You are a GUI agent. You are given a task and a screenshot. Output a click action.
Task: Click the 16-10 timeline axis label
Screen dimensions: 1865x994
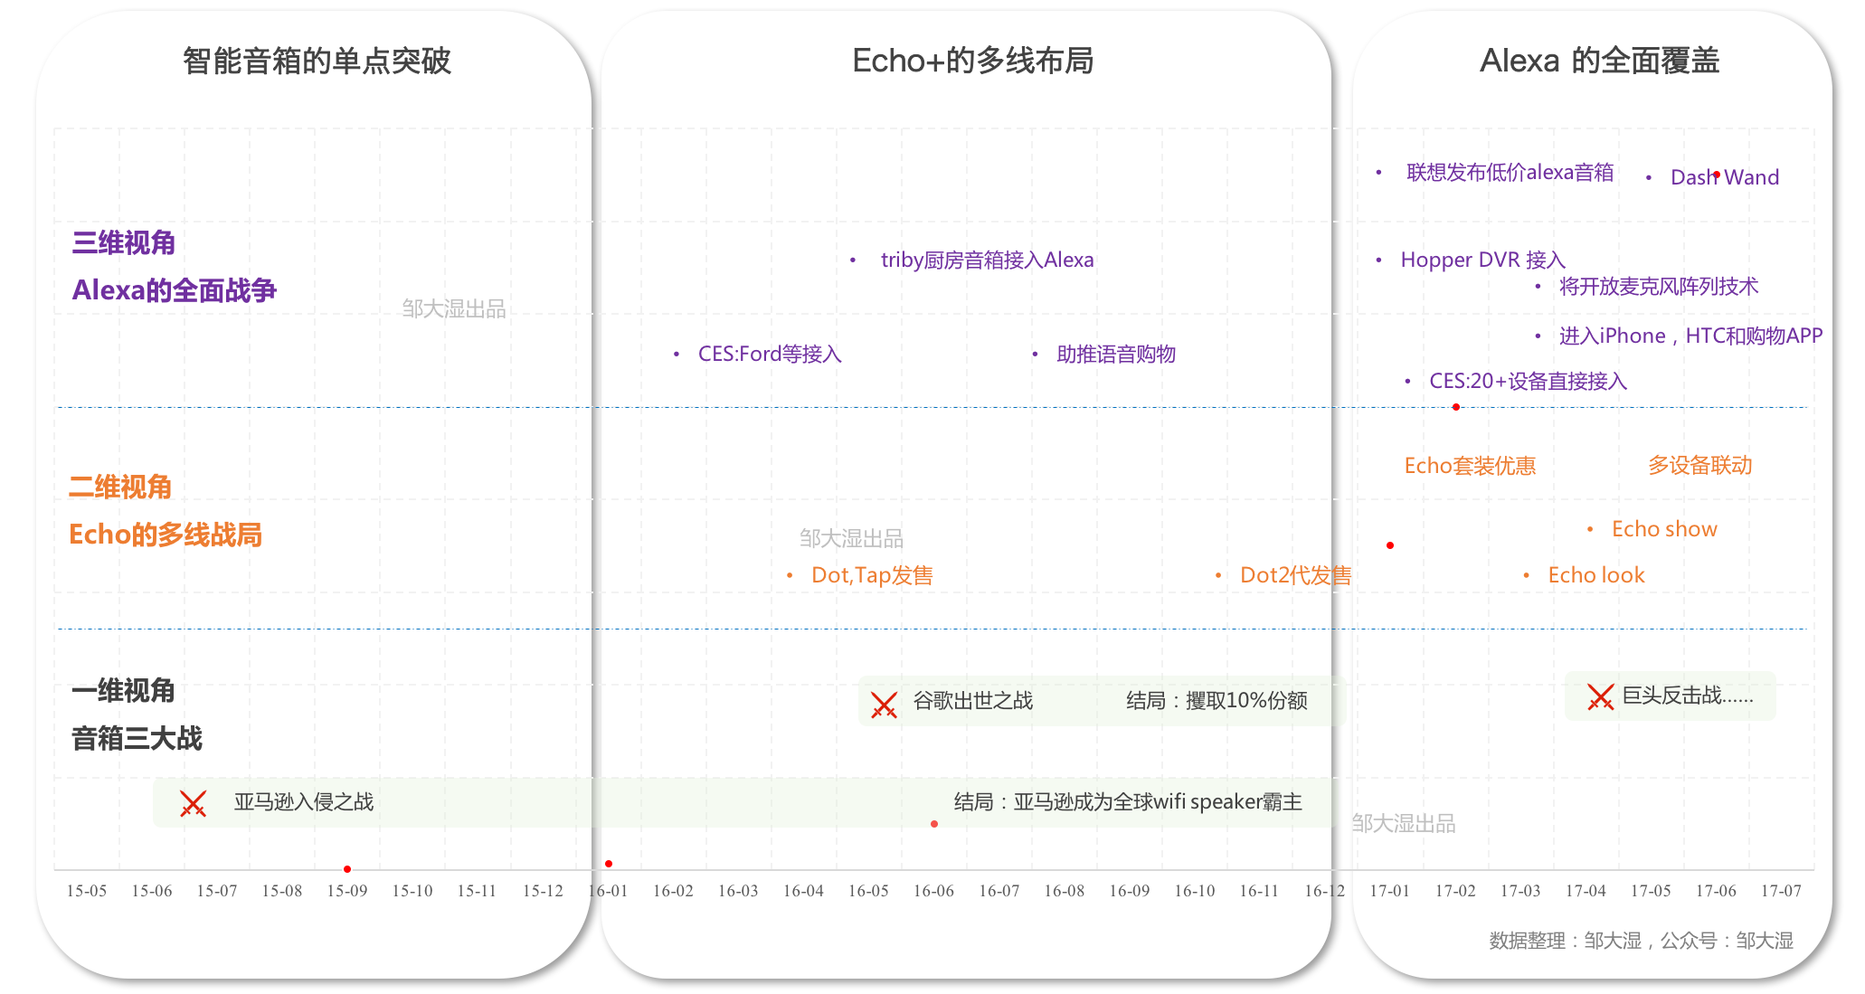pos(1194,891)
